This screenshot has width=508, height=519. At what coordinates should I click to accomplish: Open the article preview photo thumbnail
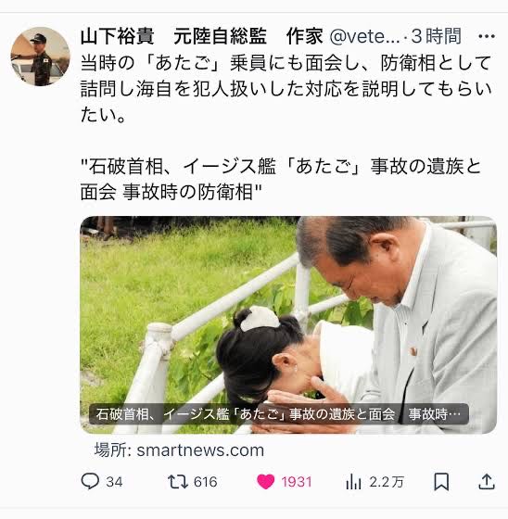pyautogui.click(x=288, y=324)
